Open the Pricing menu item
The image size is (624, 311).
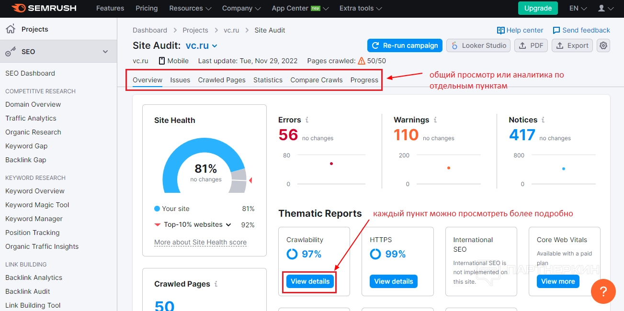pos(147,8)
